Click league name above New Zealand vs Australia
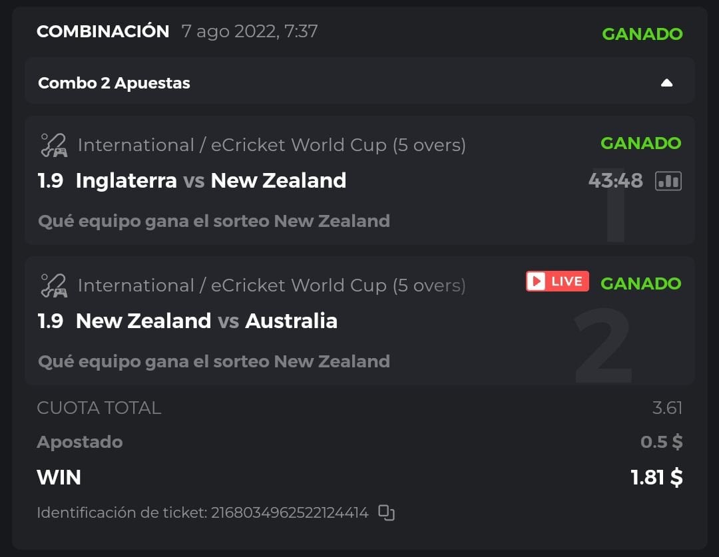Viewport: 719px width, 557px height. [272, 285]
